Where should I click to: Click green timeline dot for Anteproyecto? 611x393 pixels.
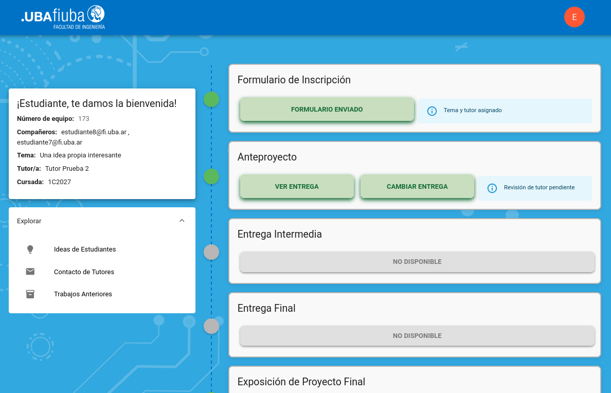[x=211, y=176]
